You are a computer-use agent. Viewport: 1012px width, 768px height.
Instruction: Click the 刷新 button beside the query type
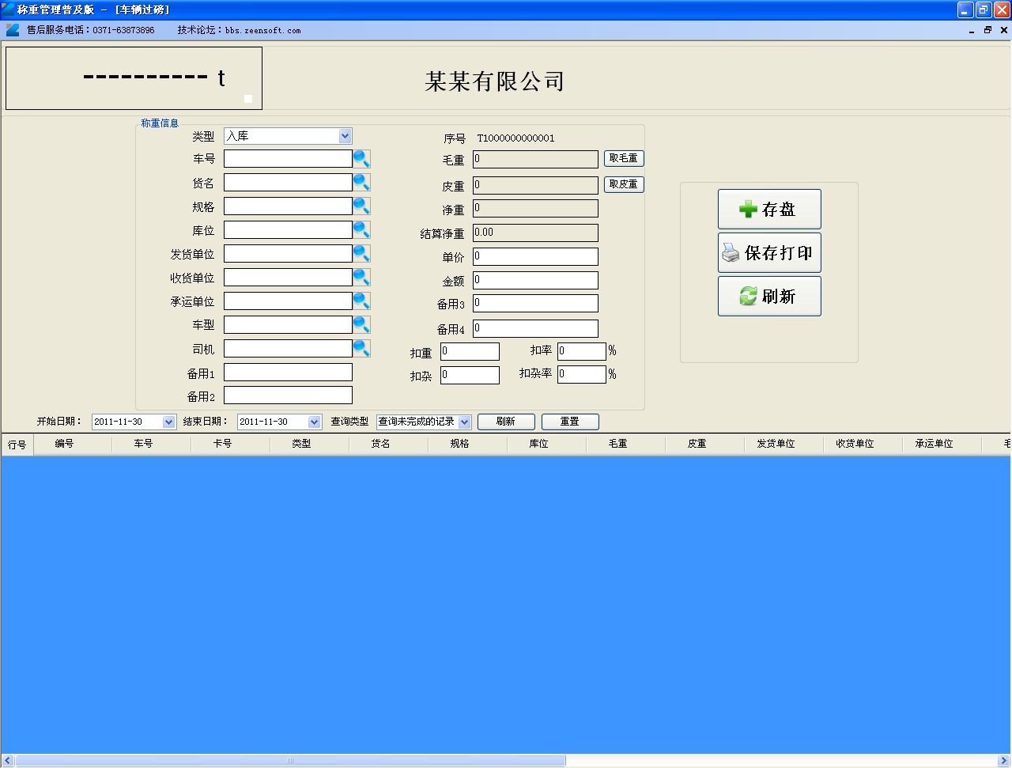[x=506, y=422]
